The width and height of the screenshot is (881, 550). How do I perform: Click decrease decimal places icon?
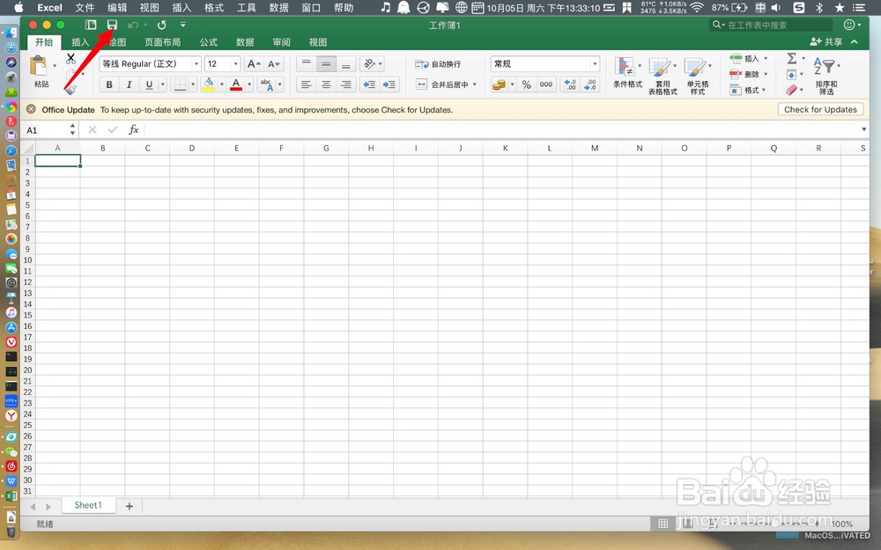(x=590, y=84)
